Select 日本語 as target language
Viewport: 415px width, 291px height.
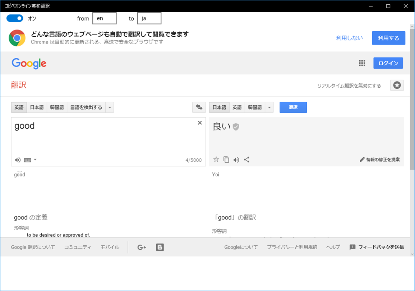point(219,107)
